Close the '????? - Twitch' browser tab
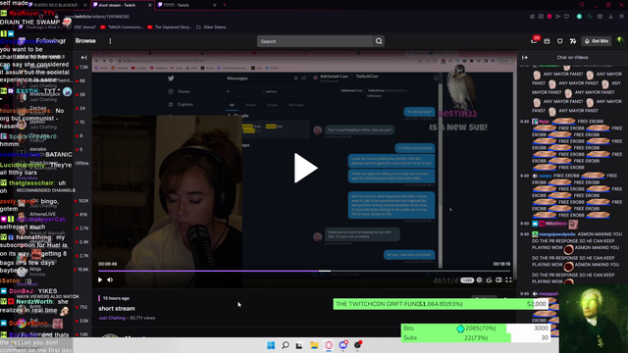This screenshot has height=353, width=628. 214,5
